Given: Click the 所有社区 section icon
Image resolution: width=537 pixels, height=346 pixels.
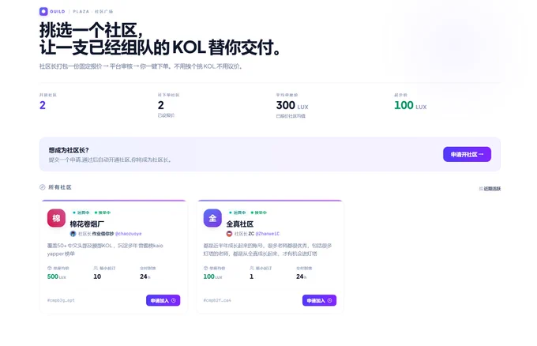Looking at the screenshot, I should tap(42, 187).
